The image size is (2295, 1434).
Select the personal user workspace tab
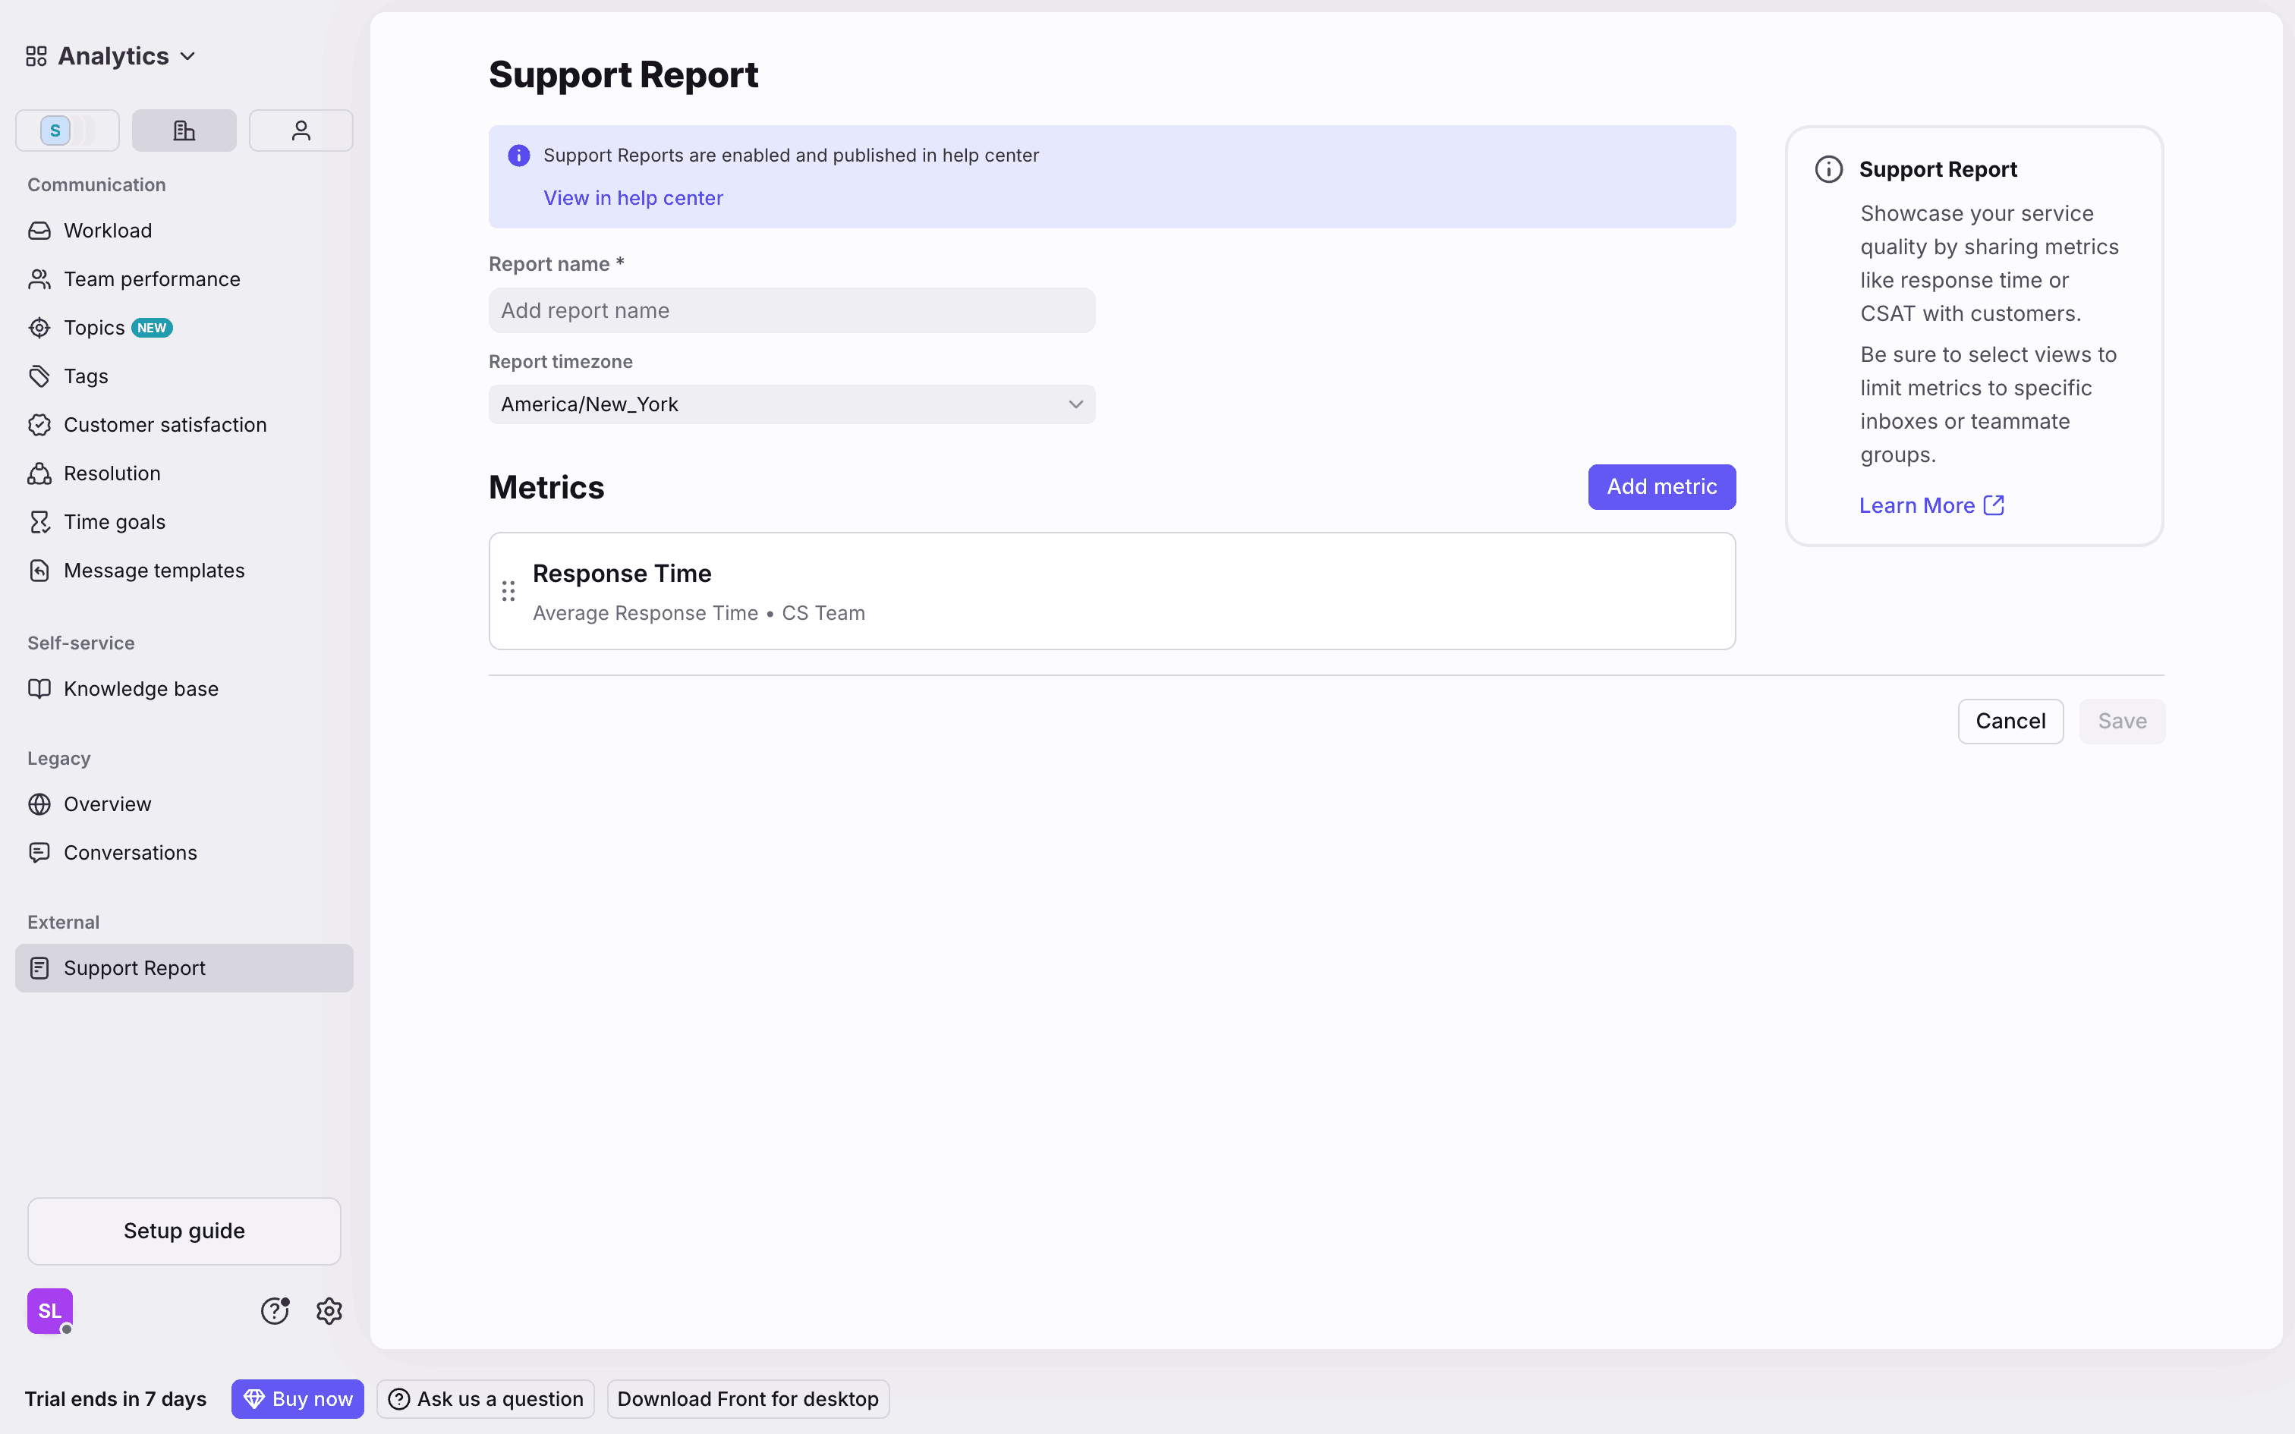point(301,130)
